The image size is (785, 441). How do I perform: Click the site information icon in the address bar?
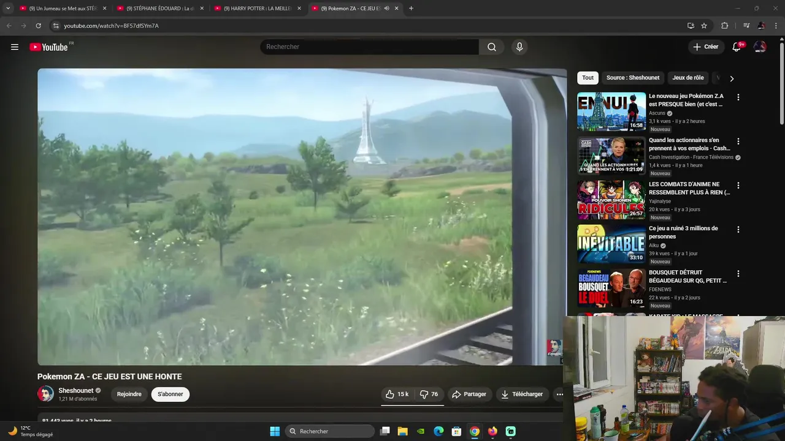(x=56, y=26)
